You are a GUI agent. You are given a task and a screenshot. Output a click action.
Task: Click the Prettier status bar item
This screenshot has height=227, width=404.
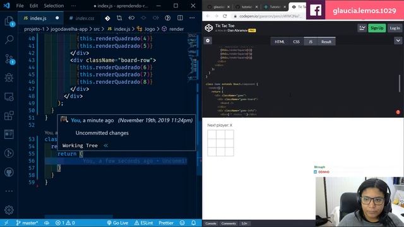(x=166, y=223)
